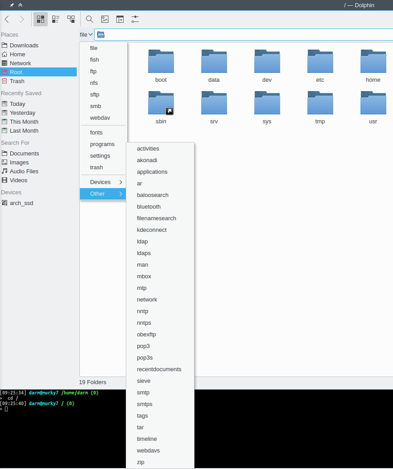This screenshot has height=469, width=393.
Task: Choose recentdocuments from Other submenu
Action: point(160,369)
